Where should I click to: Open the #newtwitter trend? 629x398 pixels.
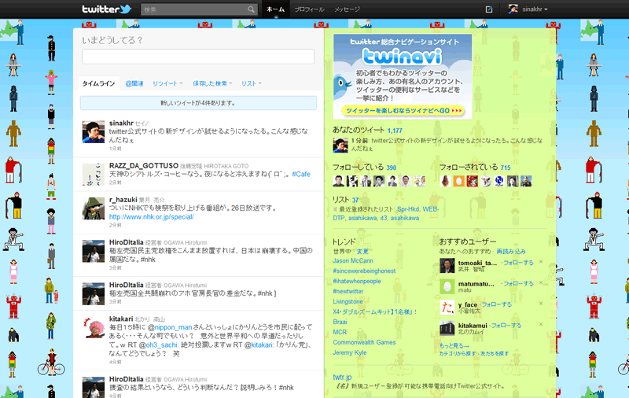(x=348, y=292)
